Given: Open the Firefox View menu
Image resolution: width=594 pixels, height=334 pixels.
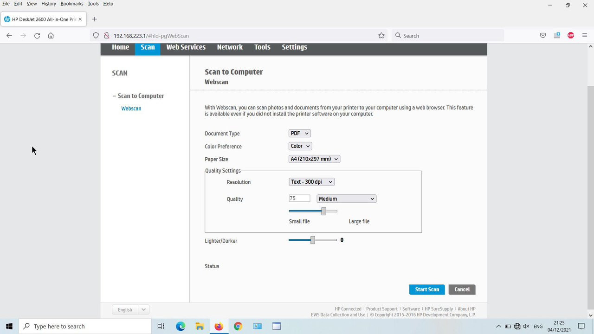Looking at the screenshot, I should 32,4.
